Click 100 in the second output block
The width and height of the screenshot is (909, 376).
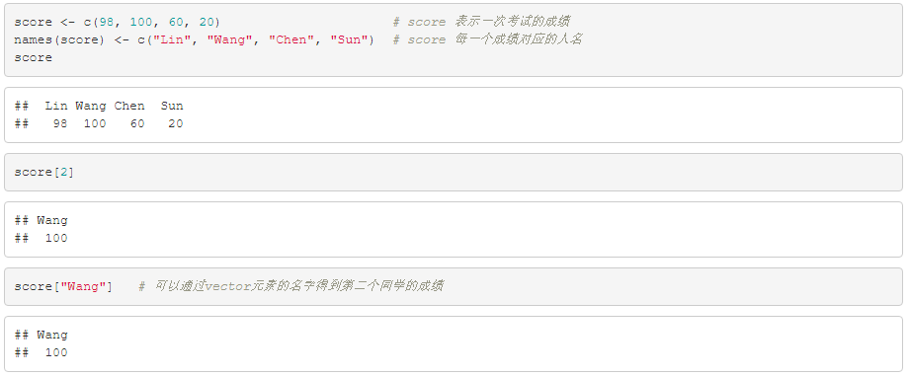[x=56, y=238]
